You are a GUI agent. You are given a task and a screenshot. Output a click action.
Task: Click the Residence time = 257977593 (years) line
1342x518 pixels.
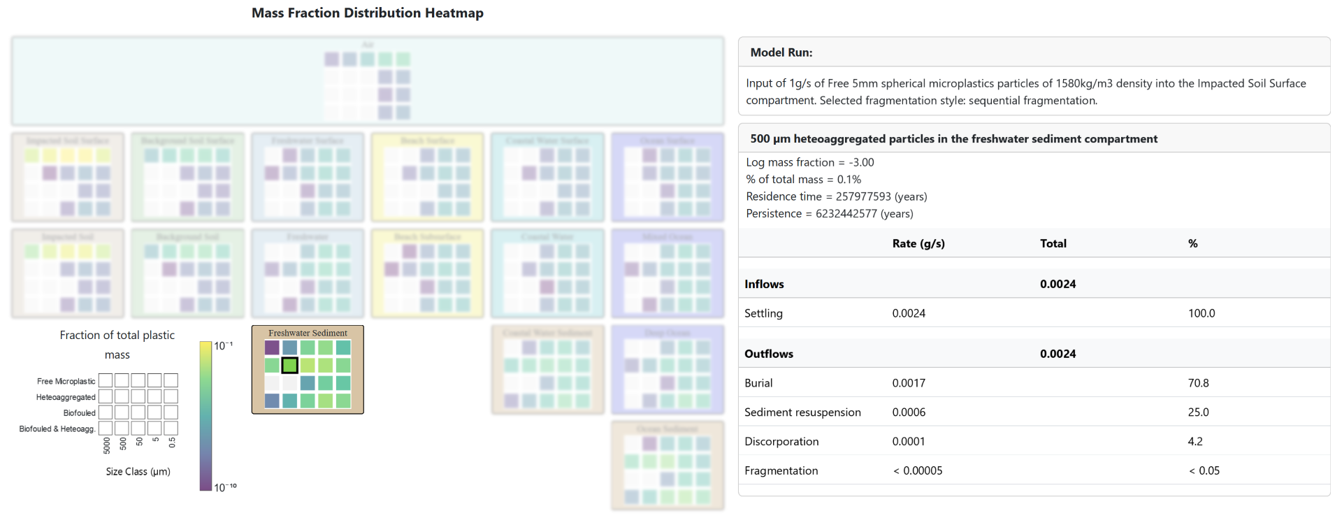pyautogui.click(x=837, y=196)
